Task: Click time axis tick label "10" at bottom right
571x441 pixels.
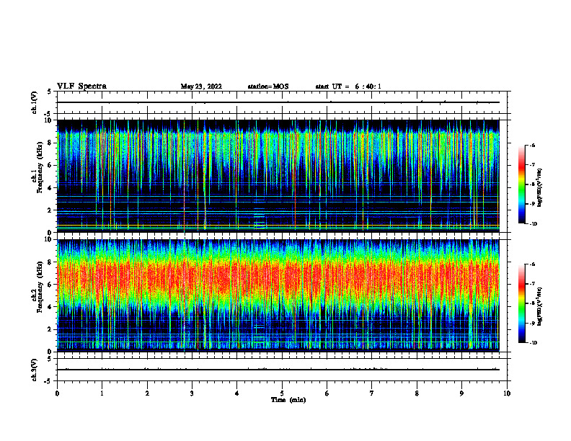Action: [507, 393]
